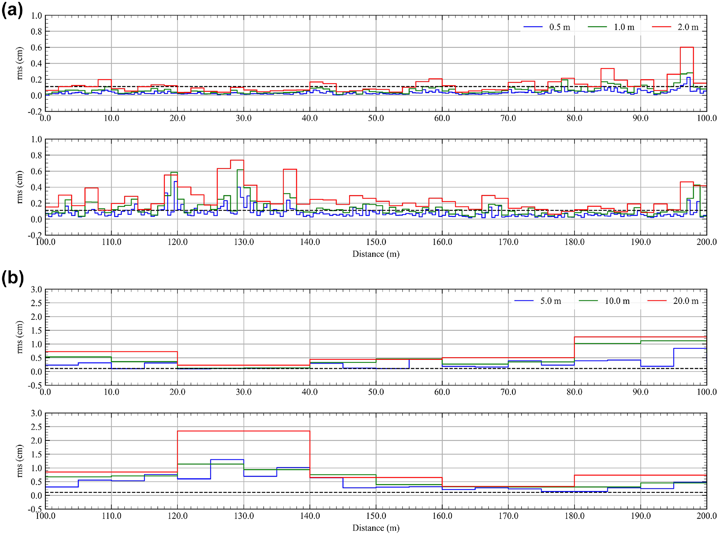This screenshot has height=535, width=719.
Task: Click the rms (cm) label of top chart
Action: (x=20, y=63)
